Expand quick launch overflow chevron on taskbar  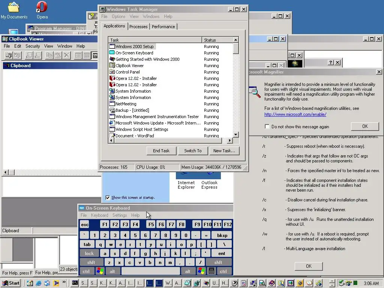(64, 282)
